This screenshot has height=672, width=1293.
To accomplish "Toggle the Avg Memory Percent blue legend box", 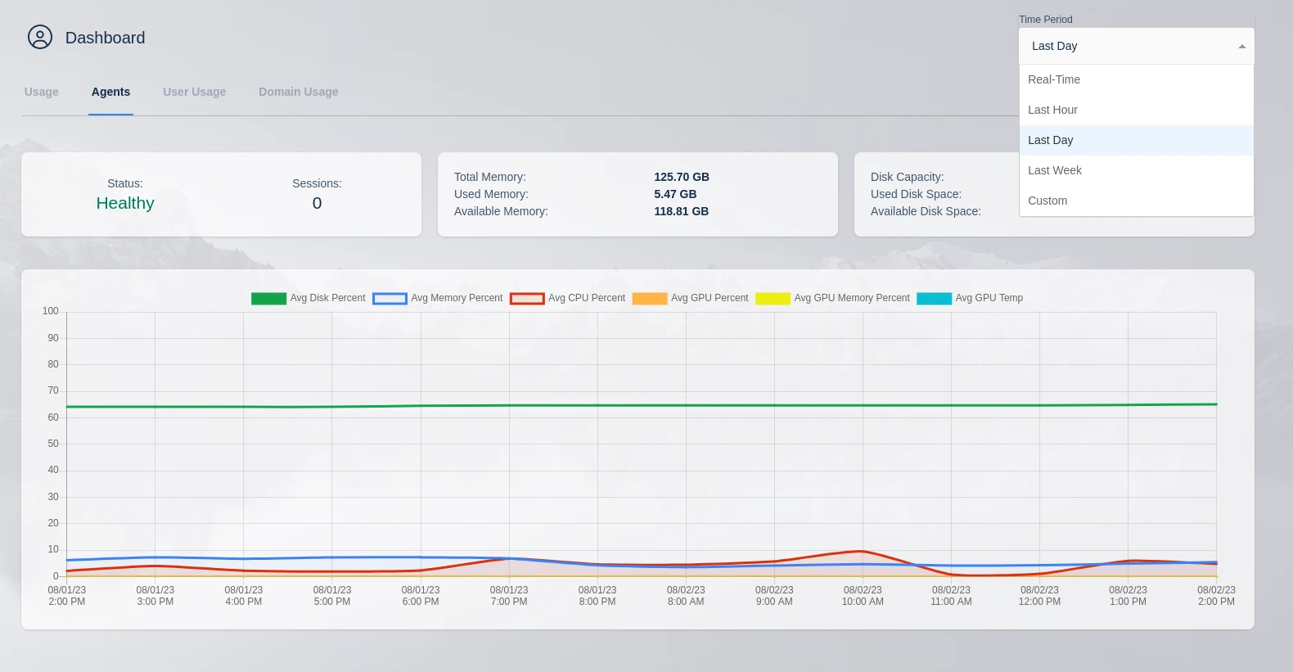I will pos(390,299).
